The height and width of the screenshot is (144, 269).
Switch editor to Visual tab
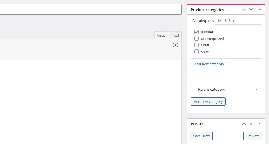[162, 35]
